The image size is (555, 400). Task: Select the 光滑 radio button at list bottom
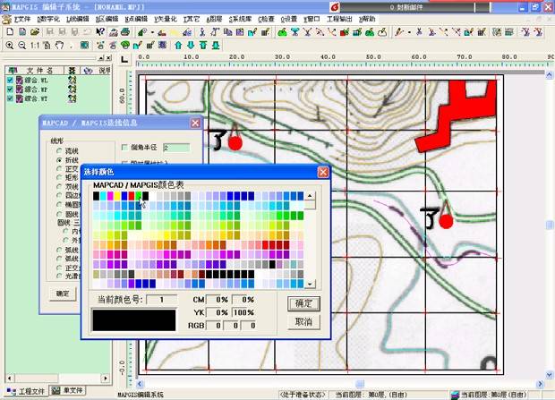(x=59, y=276)
